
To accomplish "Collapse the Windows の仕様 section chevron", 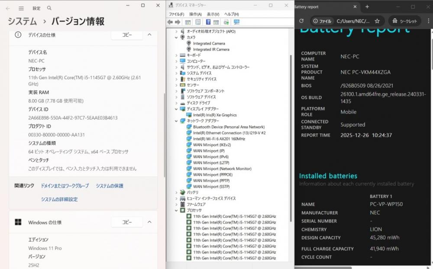I will click(x=149, y=222).
